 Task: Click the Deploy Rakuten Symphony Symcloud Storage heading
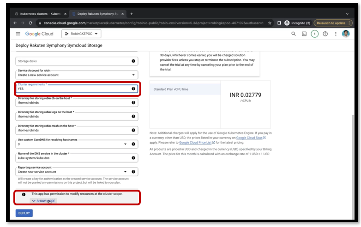coord(59,46)
